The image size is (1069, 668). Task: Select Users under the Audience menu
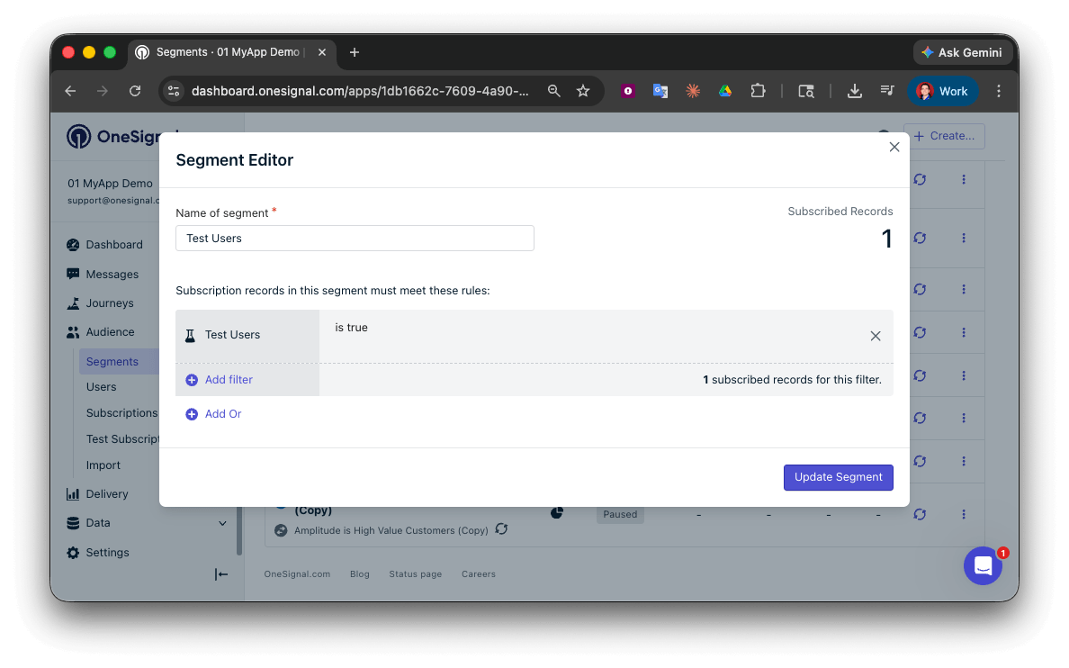(x=101, y=386)
